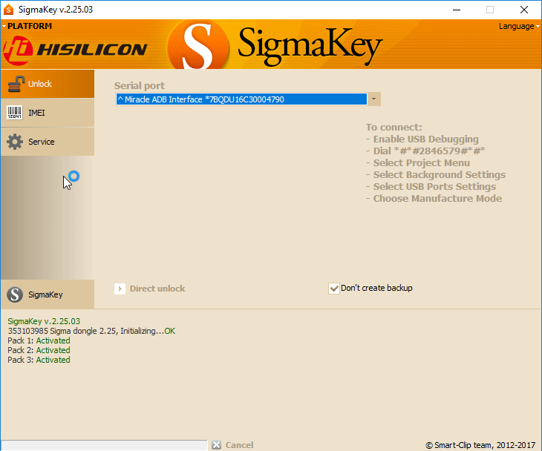The width and height of the screenshot is (542, 451).
Task: Click the Cancel button
Action: point(232,445)
